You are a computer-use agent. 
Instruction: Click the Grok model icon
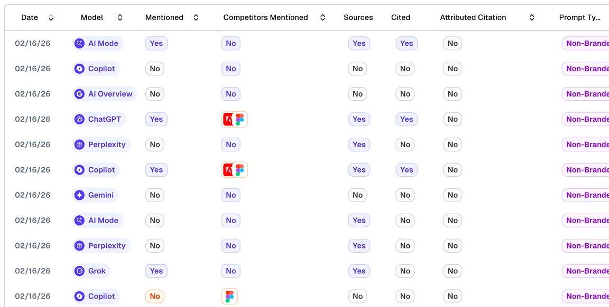[79, 271]
